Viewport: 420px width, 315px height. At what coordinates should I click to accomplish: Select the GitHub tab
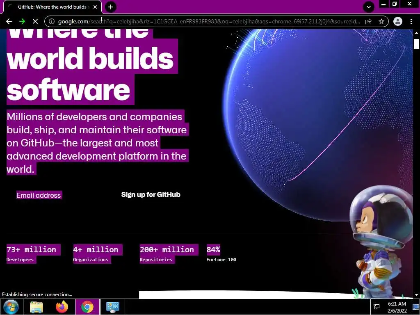(x=52, y=7)
